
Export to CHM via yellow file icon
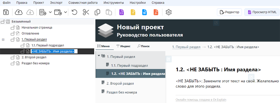coord(133,12)
